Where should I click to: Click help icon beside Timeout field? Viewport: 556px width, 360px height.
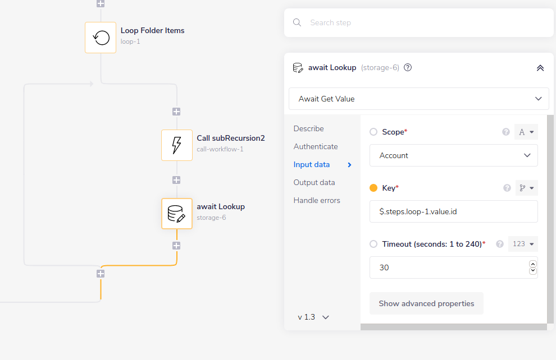click(500, 244)
